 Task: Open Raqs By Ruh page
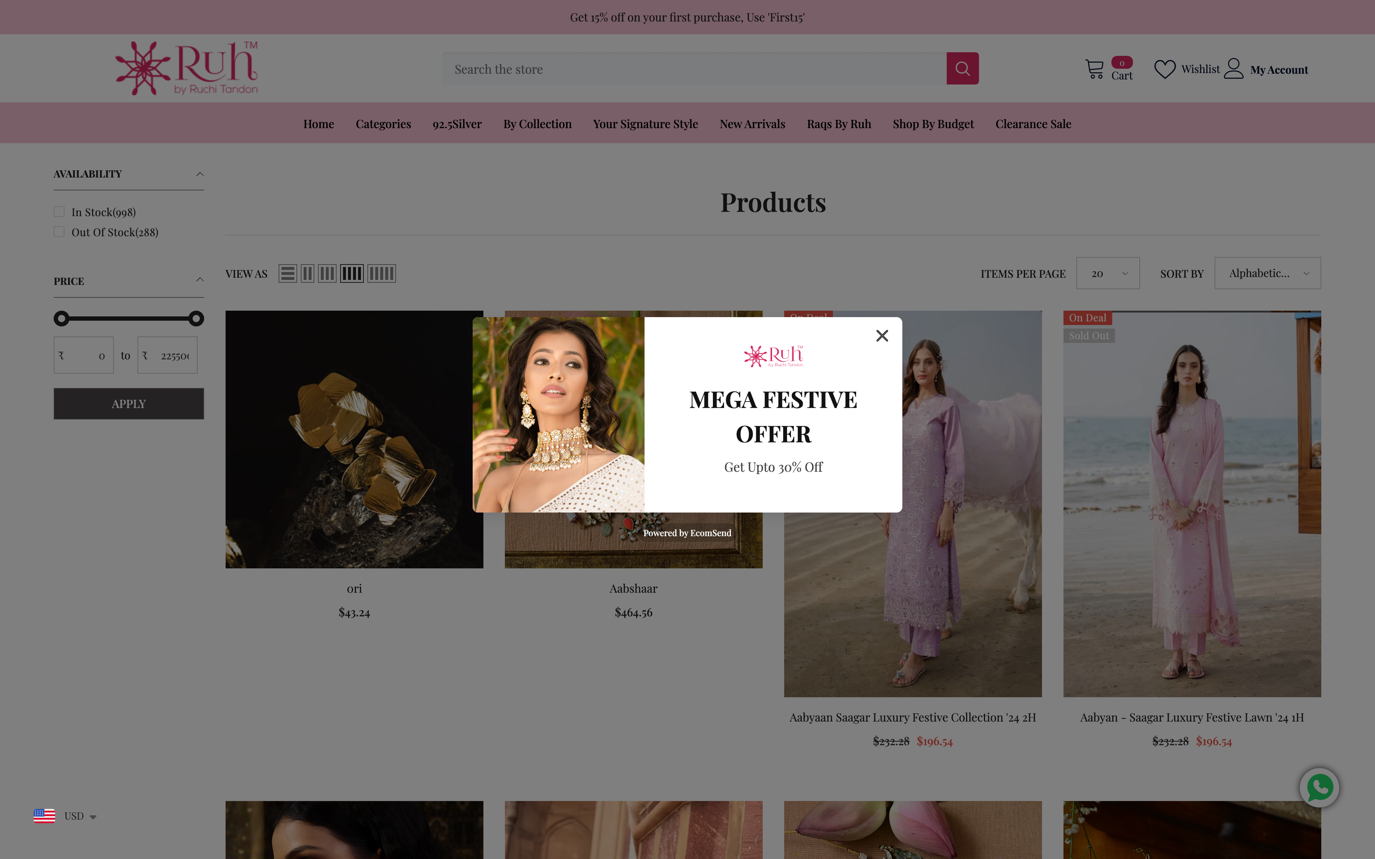click(x=839, y=124)
